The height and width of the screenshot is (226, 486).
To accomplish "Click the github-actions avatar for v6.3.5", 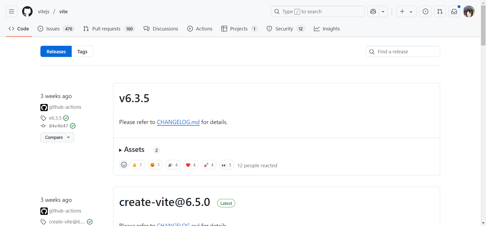I will pyautogui.click(x=44, y=107).
